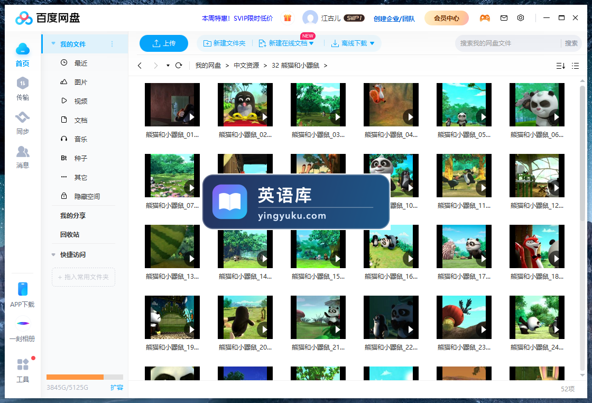Image resolution: width=592 pixels, height=403 pixels.
Task: Open the 同步 sync icon
Action: point(23,117)
